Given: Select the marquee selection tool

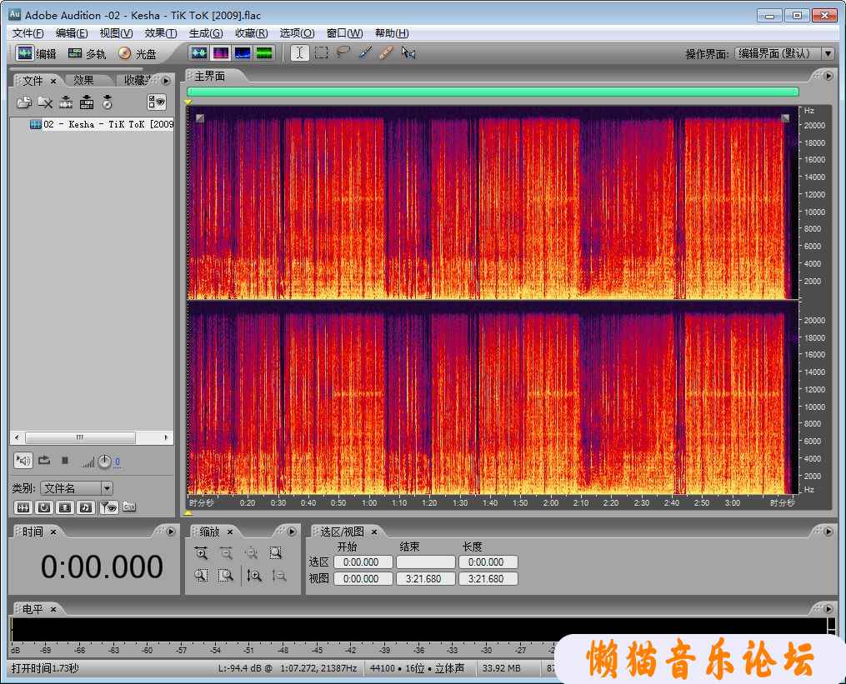Looking at the screenshot, I should pos(322,52).
